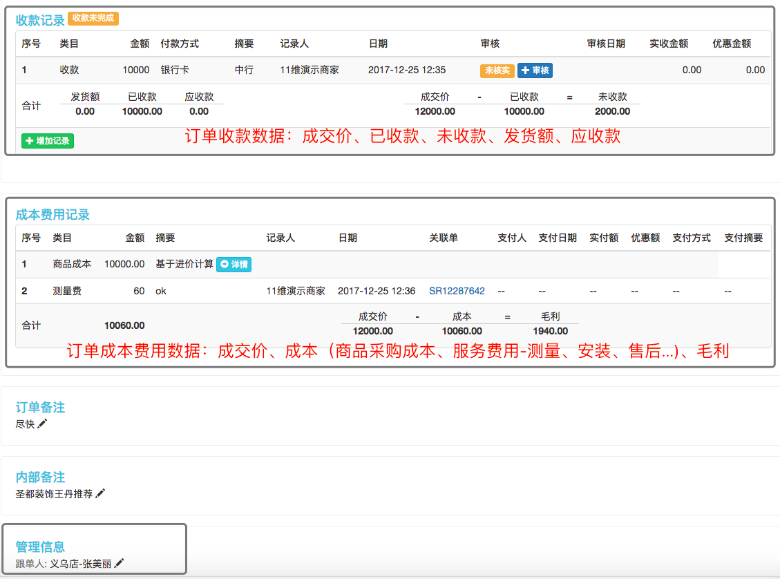The height and width of the screenshot is (579, 780).
Task: Click the 订单备注 heading
Action: [x=40, y=408]
